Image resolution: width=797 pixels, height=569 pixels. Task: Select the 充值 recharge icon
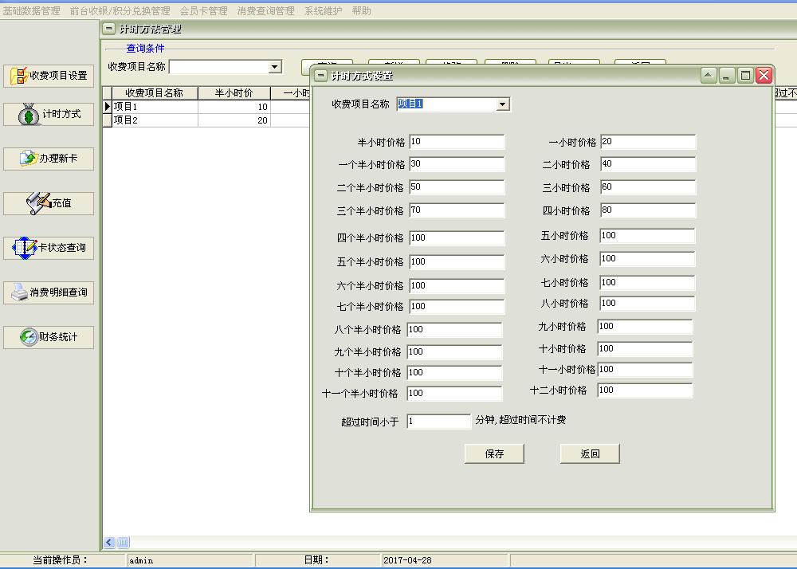tap(49, 203)
